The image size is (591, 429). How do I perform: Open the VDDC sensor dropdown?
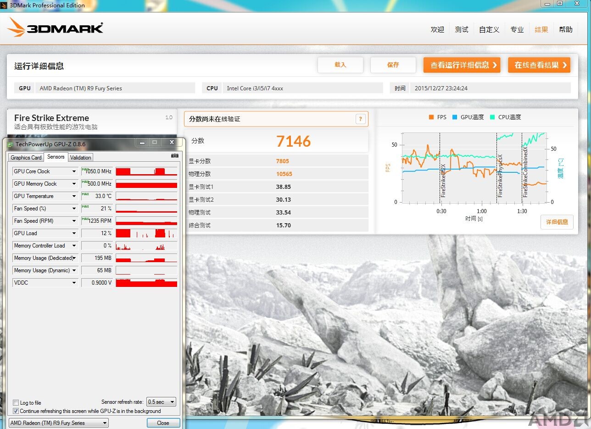click(x=74, y=283)
